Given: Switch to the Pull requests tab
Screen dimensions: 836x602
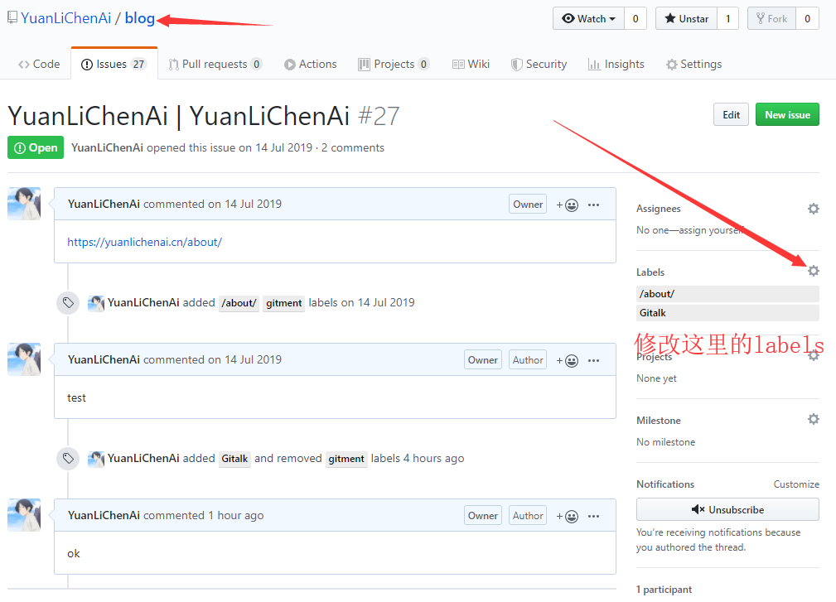Looking at the screenshot, I should [215, 64].
